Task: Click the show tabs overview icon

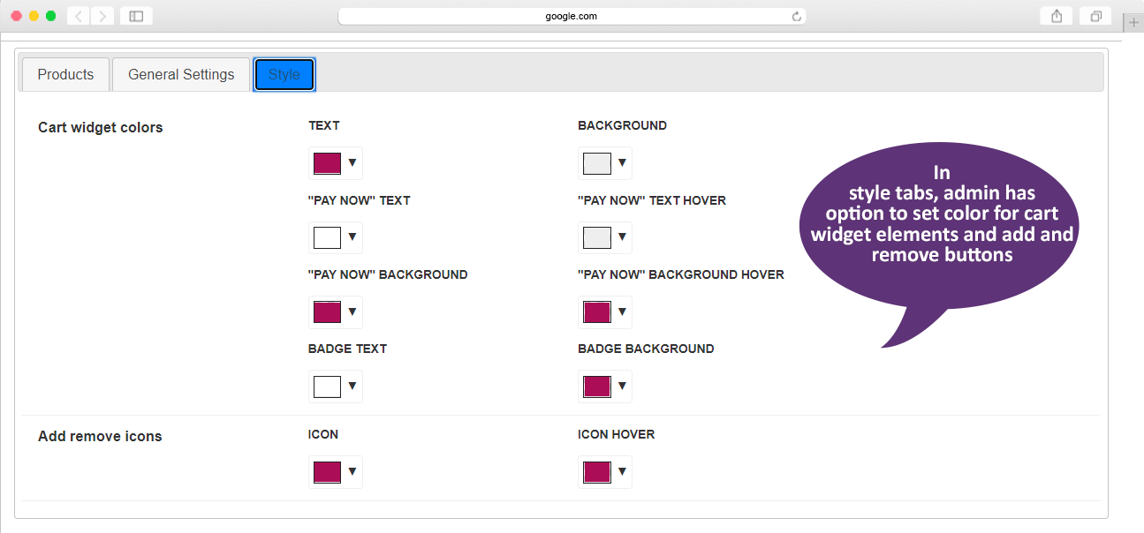Action: (x=1096, y=16)
